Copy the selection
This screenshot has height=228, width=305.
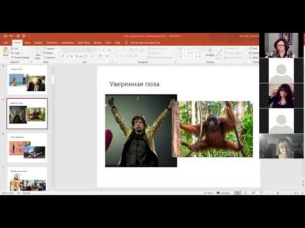tap(16, 53)
